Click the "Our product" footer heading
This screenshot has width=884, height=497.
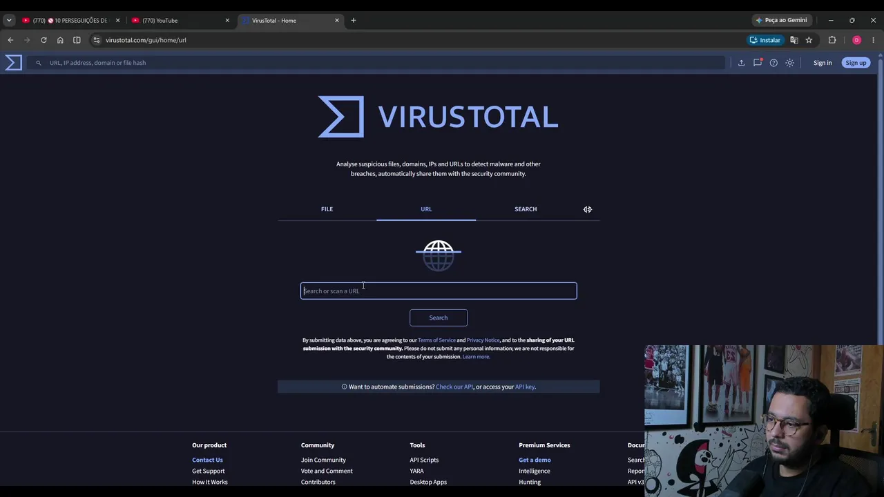[x=209, y=445]
